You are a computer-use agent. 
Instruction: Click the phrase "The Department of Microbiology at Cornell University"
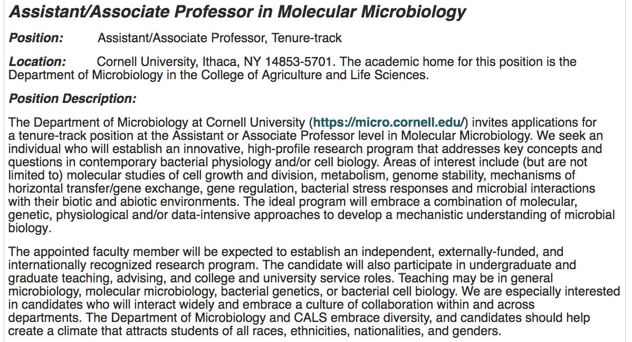click(157, 122)
